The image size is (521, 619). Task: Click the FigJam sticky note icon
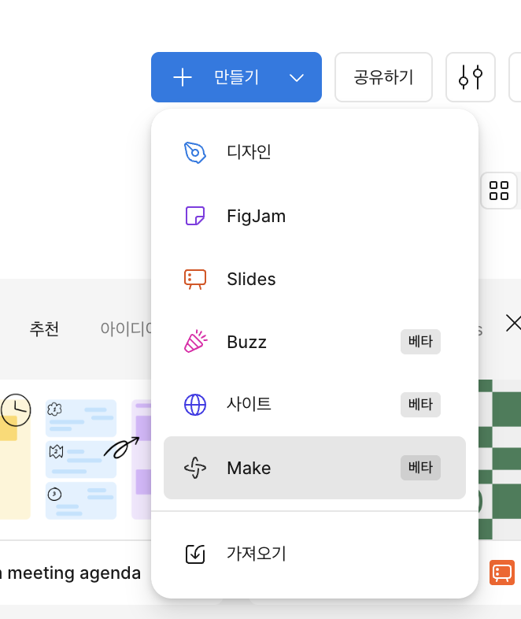(195, 216)
